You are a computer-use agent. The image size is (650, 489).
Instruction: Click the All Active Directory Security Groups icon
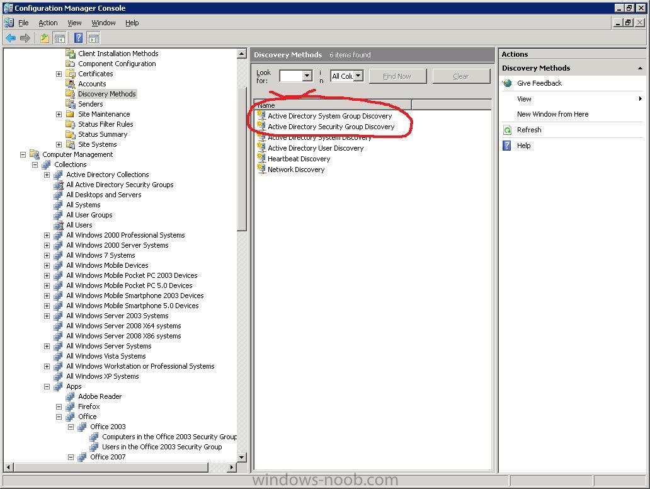[x=58, y=185]
